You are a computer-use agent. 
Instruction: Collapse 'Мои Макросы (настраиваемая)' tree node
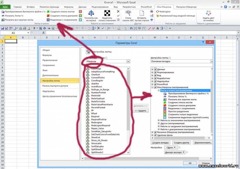152,88
